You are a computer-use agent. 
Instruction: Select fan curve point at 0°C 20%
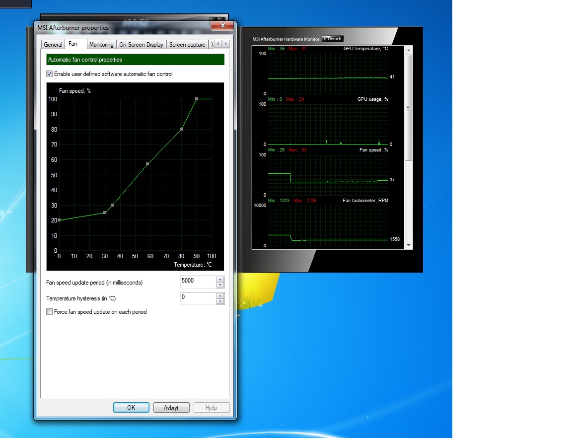tap(59, 220)
